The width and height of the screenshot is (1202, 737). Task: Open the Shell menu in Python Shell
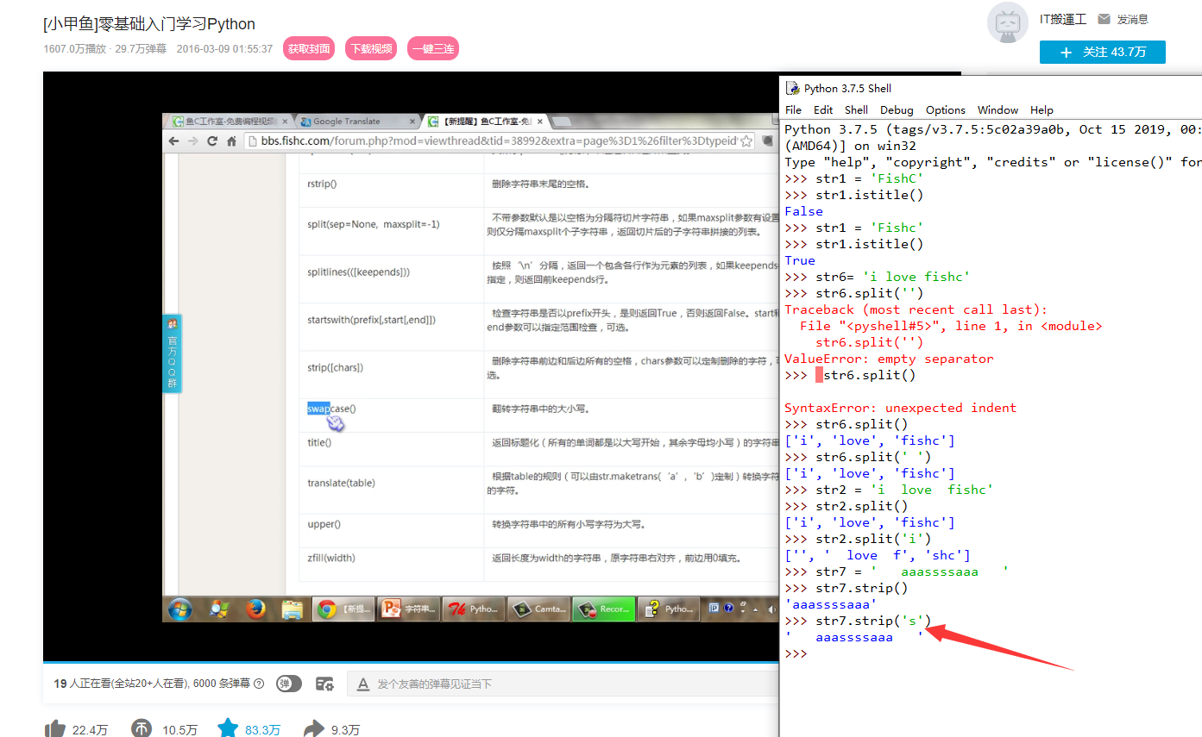[x=856, y=109]
